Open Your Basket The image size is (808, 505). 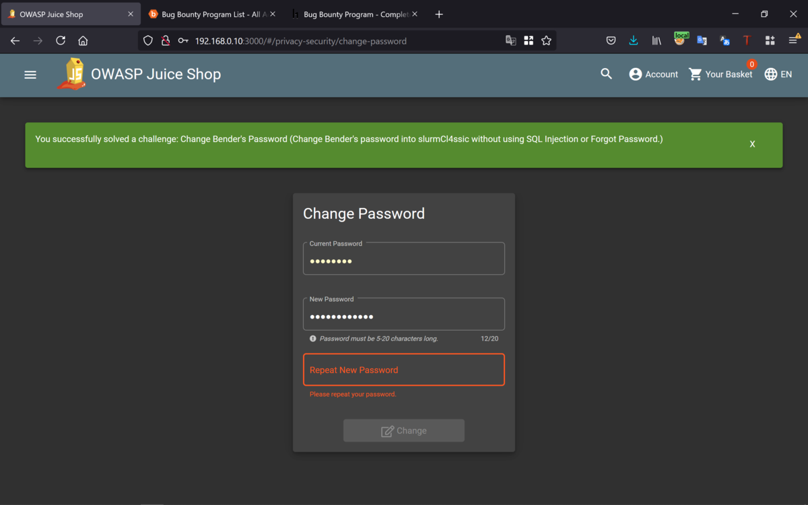pos(720,74)
